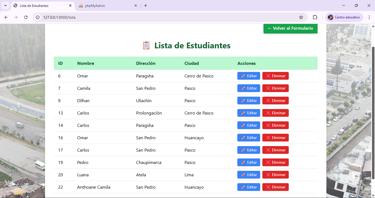This screenshot has width=375, height=198.
Task: Open the Extensions puzzle icon
Action: pyautogui.click(x=315, y=17)
